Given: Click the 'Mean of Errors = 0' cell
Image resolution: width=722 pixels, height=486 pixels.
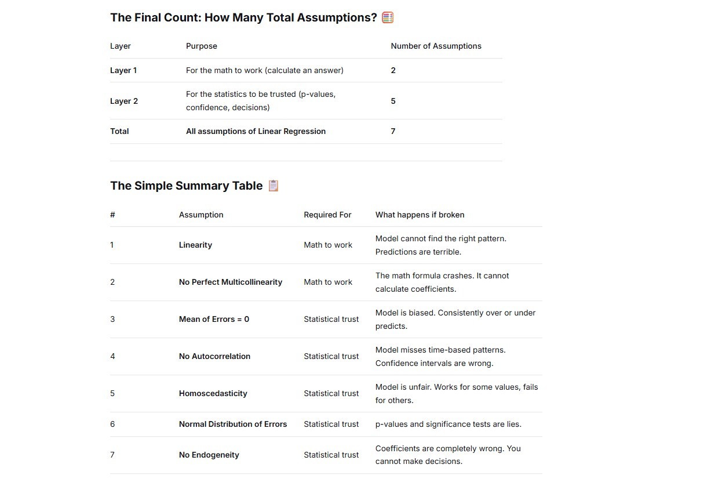Looking at the screenshot, I should click(214, 319).
